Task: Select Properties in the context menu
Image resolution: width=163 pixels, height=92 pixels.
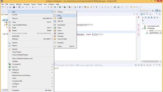Action: [x=31, y=90]
